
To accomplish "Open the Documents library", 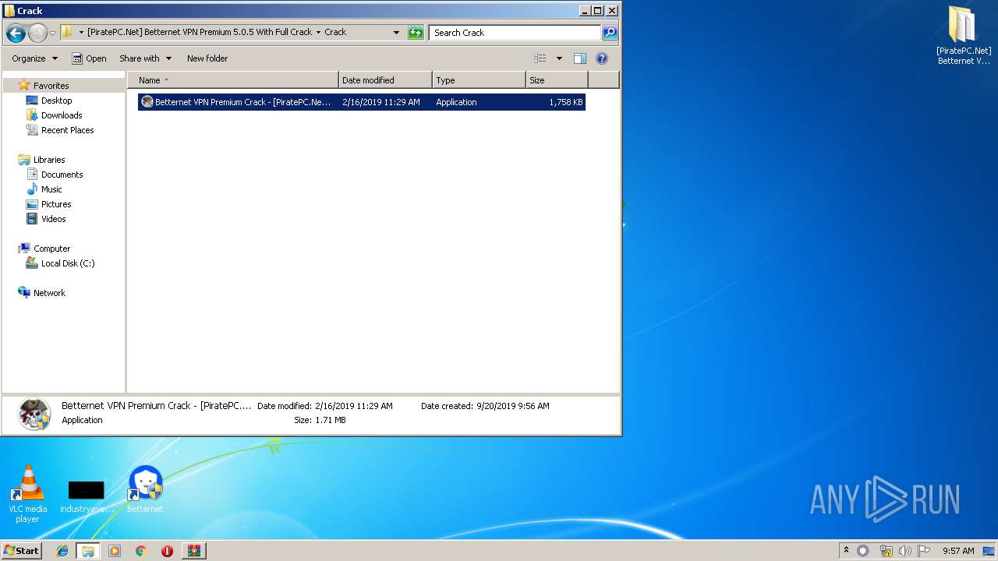I will pos(62,175).
